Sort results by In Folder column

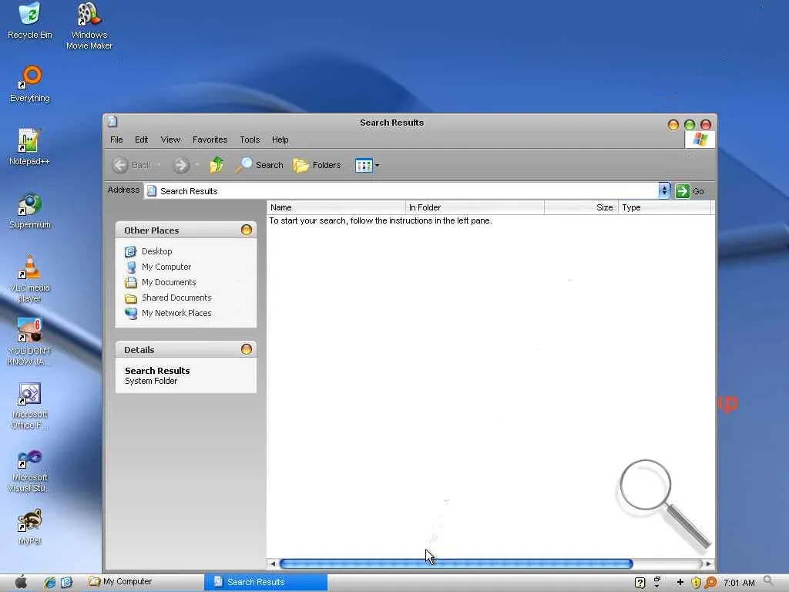[475, 207]
